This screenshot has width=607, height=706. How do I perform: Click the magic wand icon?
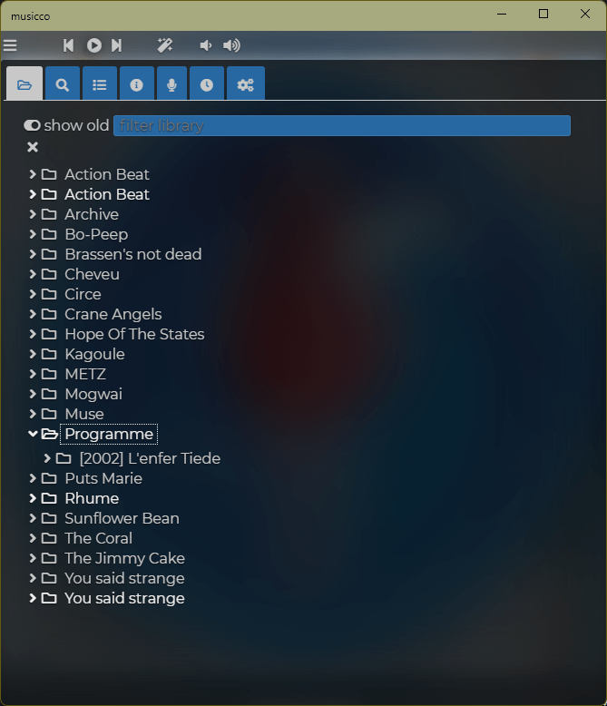[x=165, y=45]
